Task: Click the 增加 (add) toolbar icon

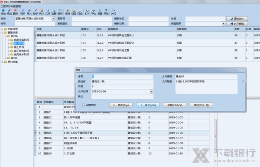Action: [3, 12]
